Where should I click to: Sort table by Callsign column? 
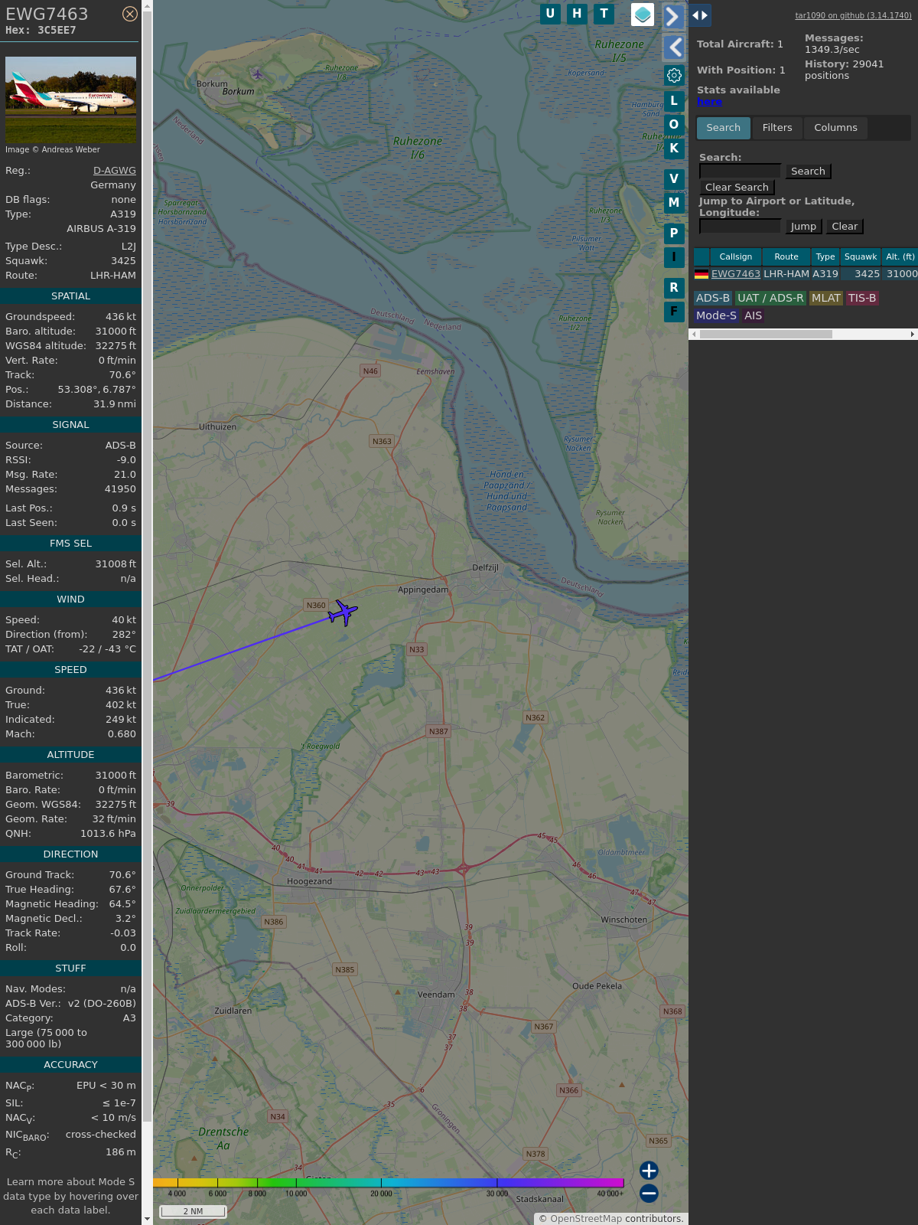click(736, 257)
